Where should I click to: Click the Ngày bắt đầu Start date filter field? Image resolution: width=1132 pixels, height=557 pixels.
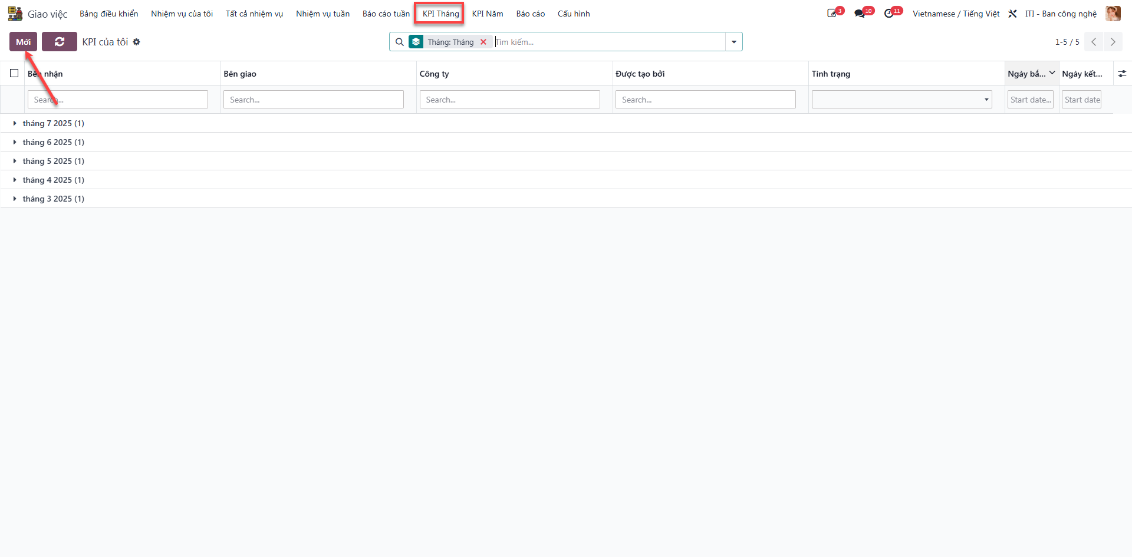pos(1031,100)
